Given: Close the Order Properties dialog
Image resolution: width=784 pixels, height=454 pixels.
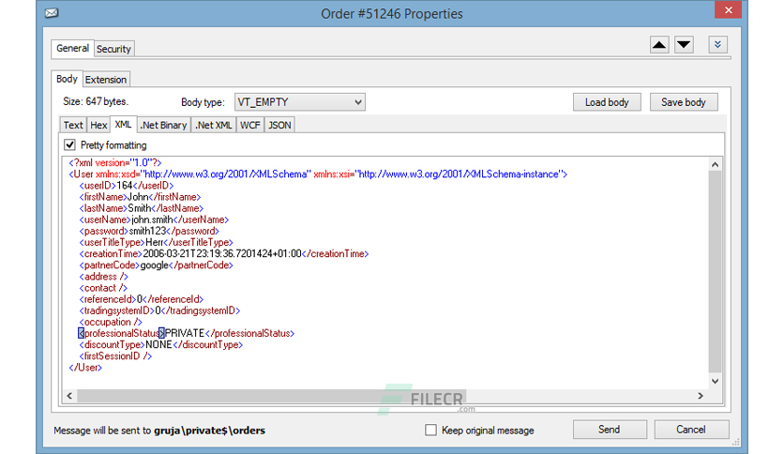Looking at the screenshot, I should pos(729,10).
